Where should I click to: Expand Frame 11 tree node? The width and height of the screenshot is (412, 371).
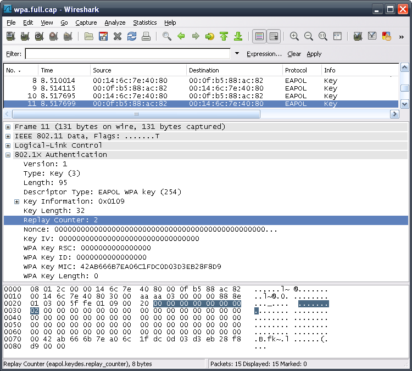pos(8,127)
